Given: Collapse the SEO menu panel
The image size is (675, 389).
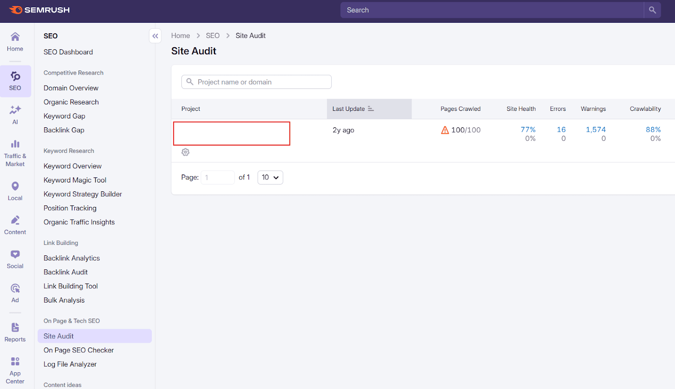Looking at the screenshot, I should point(155,36).
